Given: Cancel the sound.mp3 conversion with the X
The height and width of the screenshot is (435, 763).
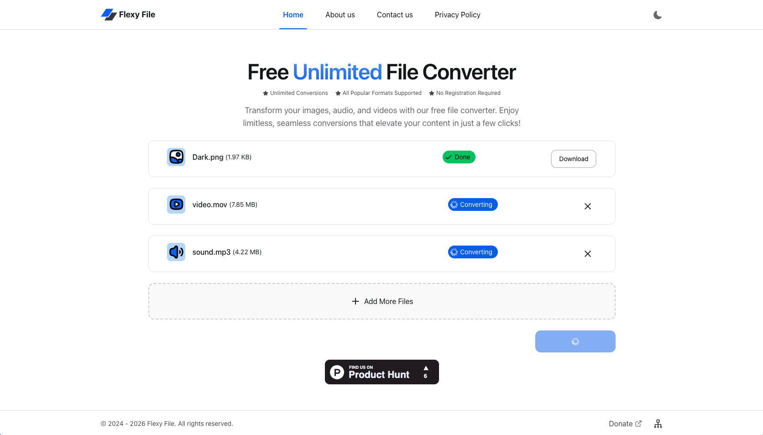Looking at the screenshot, I should pos(587,254).
